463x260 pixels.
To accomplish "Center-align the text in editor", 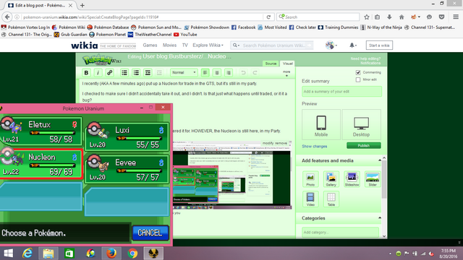I will point(217,72).
